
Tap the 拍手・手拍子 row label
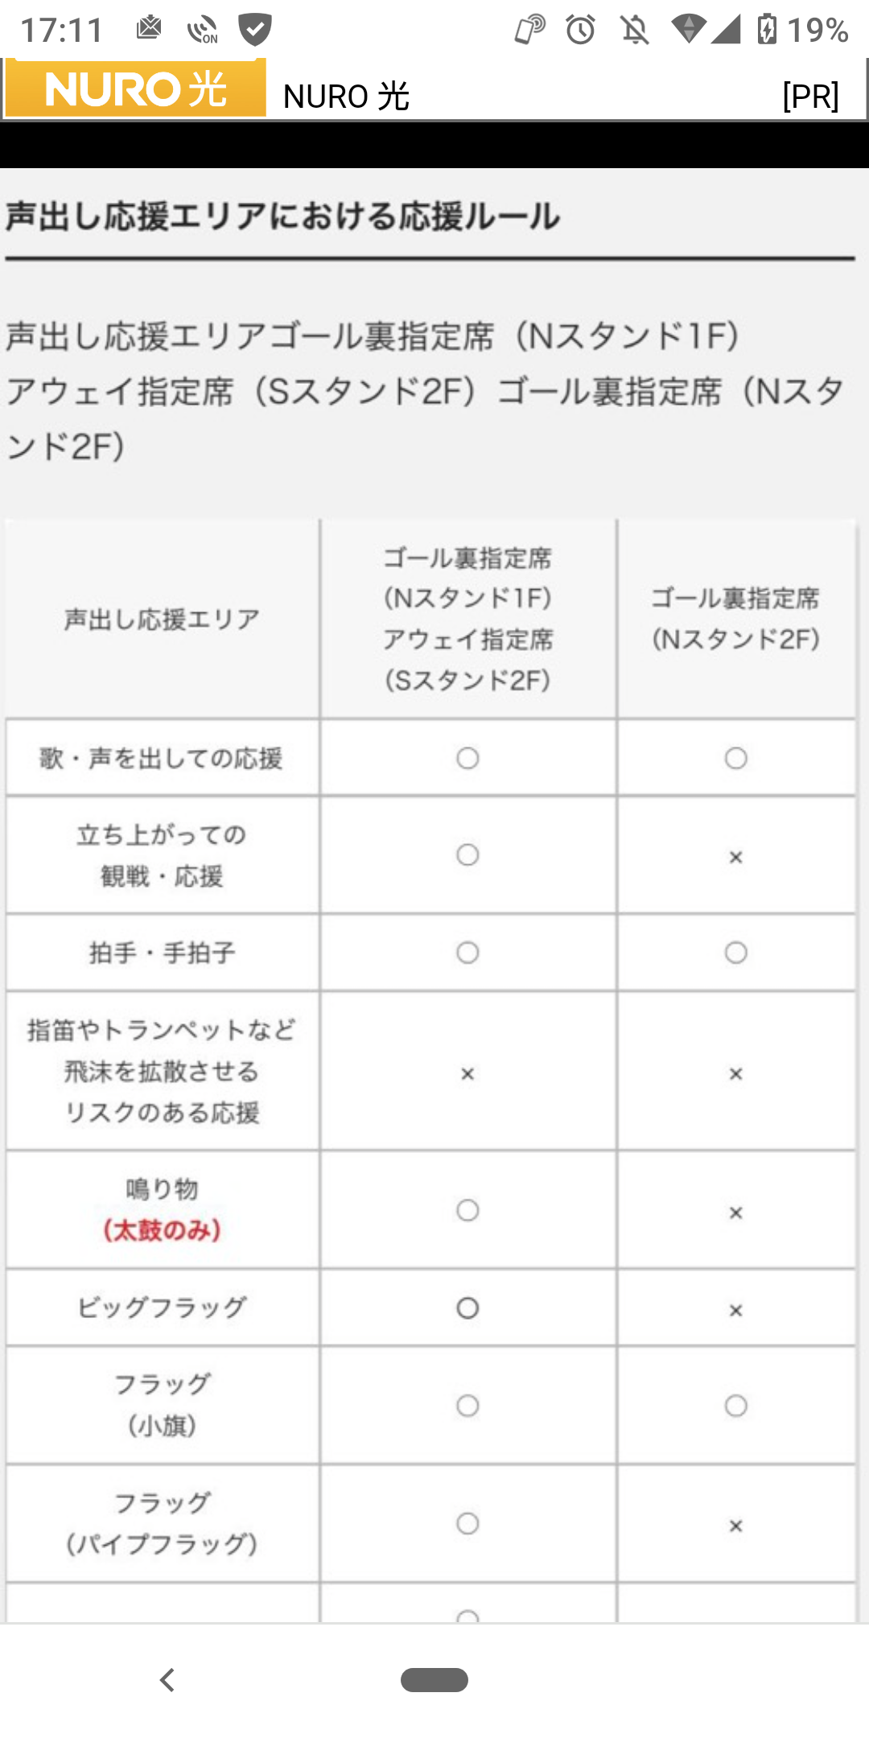pyautogui.click(x=162, y=953)
